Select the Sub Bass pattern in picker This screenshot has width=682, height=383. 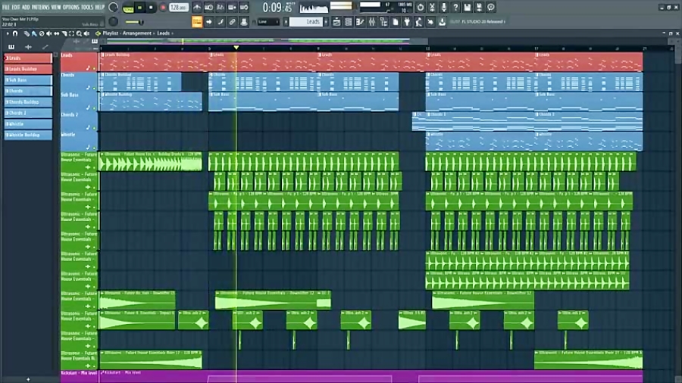28,79
